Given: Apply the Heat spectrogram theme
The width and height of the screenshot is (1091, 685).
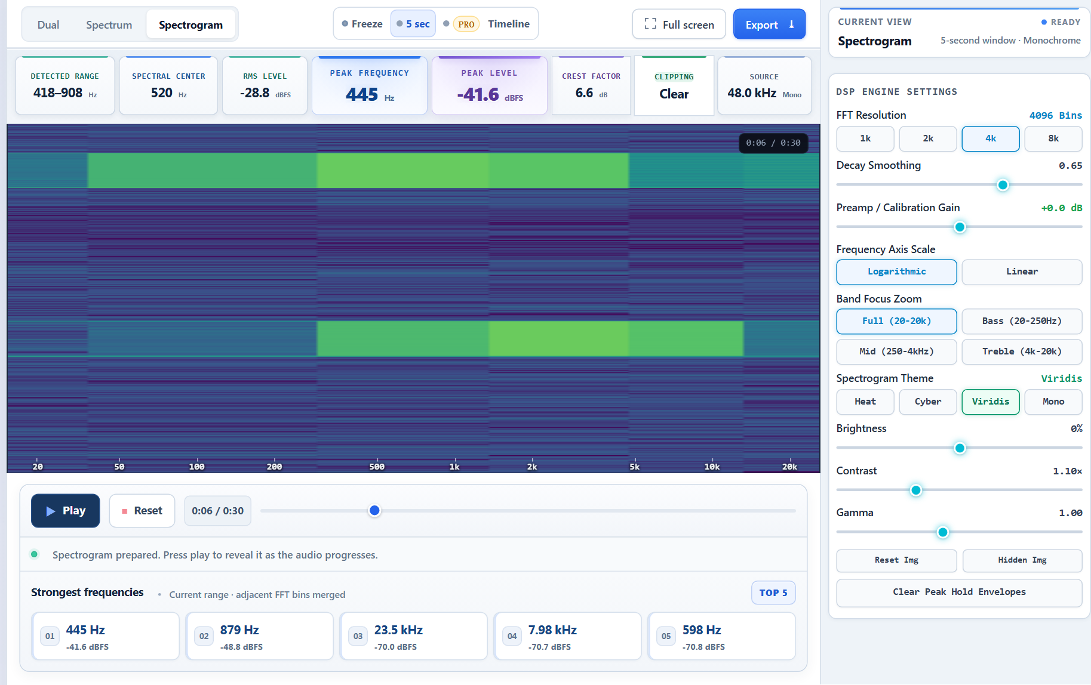Looking at the screenshot, I should (865, 402).
